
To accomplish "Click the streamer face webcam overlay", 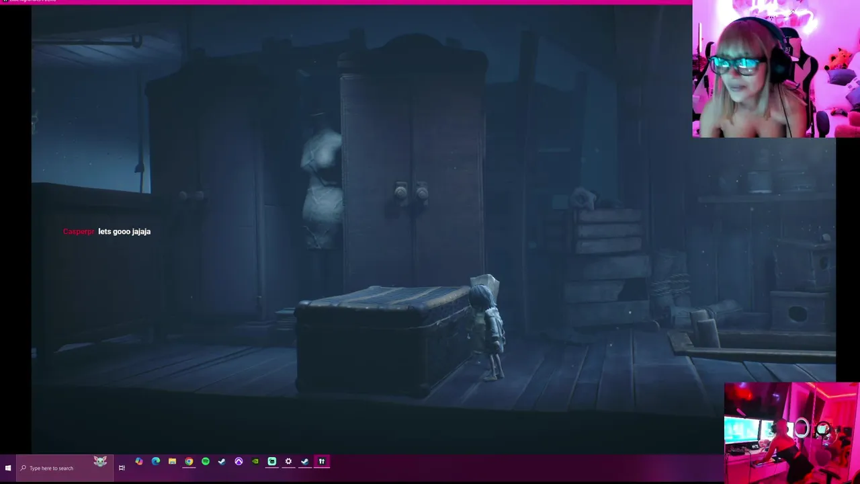I will 776,69.
